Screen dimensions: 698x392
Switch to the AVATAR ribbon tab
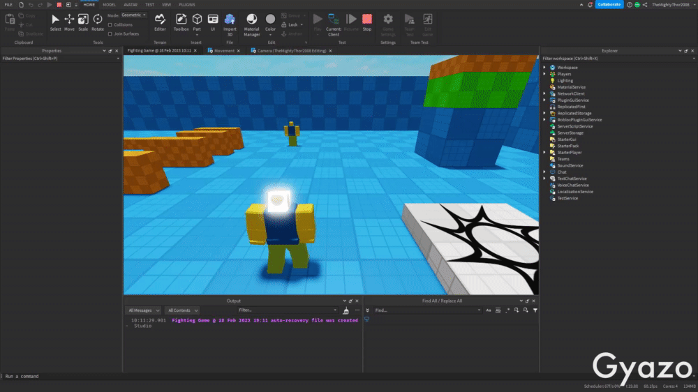tap(131, 4)
